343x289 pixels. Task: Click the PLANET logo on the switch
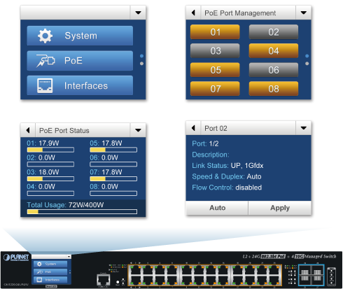point(16,258)
